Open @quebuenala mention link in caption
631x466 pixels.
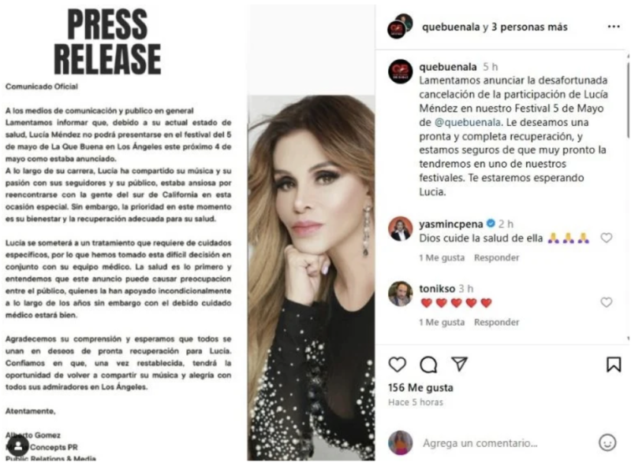point(468,122)
